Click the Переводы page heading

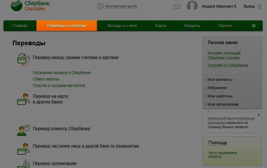tap(29, 43)
